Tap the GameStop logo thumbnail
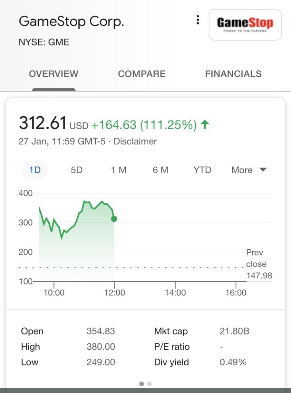291x393 pixels. pos(245,25)
